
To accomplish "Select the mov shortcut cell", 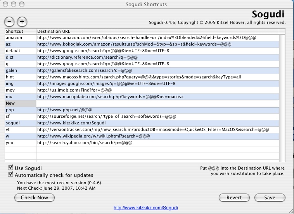I will point(21,90).
